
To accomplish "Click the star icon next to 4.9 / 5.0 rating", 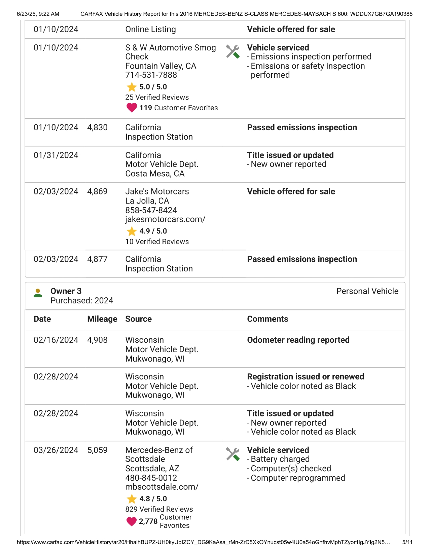I will [x=132, y=231].
